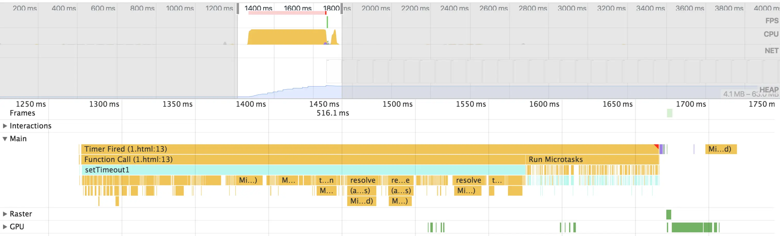
Task: Click the 3000 ms mark in overview ruler
Action: 572,8
